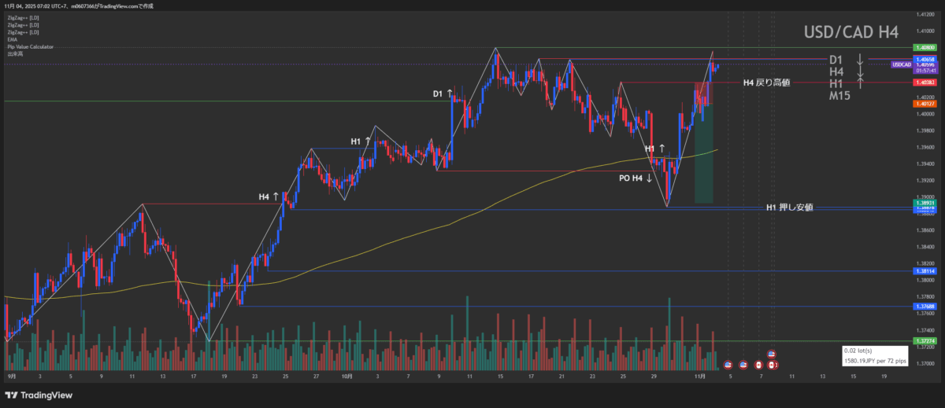The height and width of the screenshot is (408, 945).
Task: Click the upper stacked US flag event icon
Action: [x=772, y=355]
